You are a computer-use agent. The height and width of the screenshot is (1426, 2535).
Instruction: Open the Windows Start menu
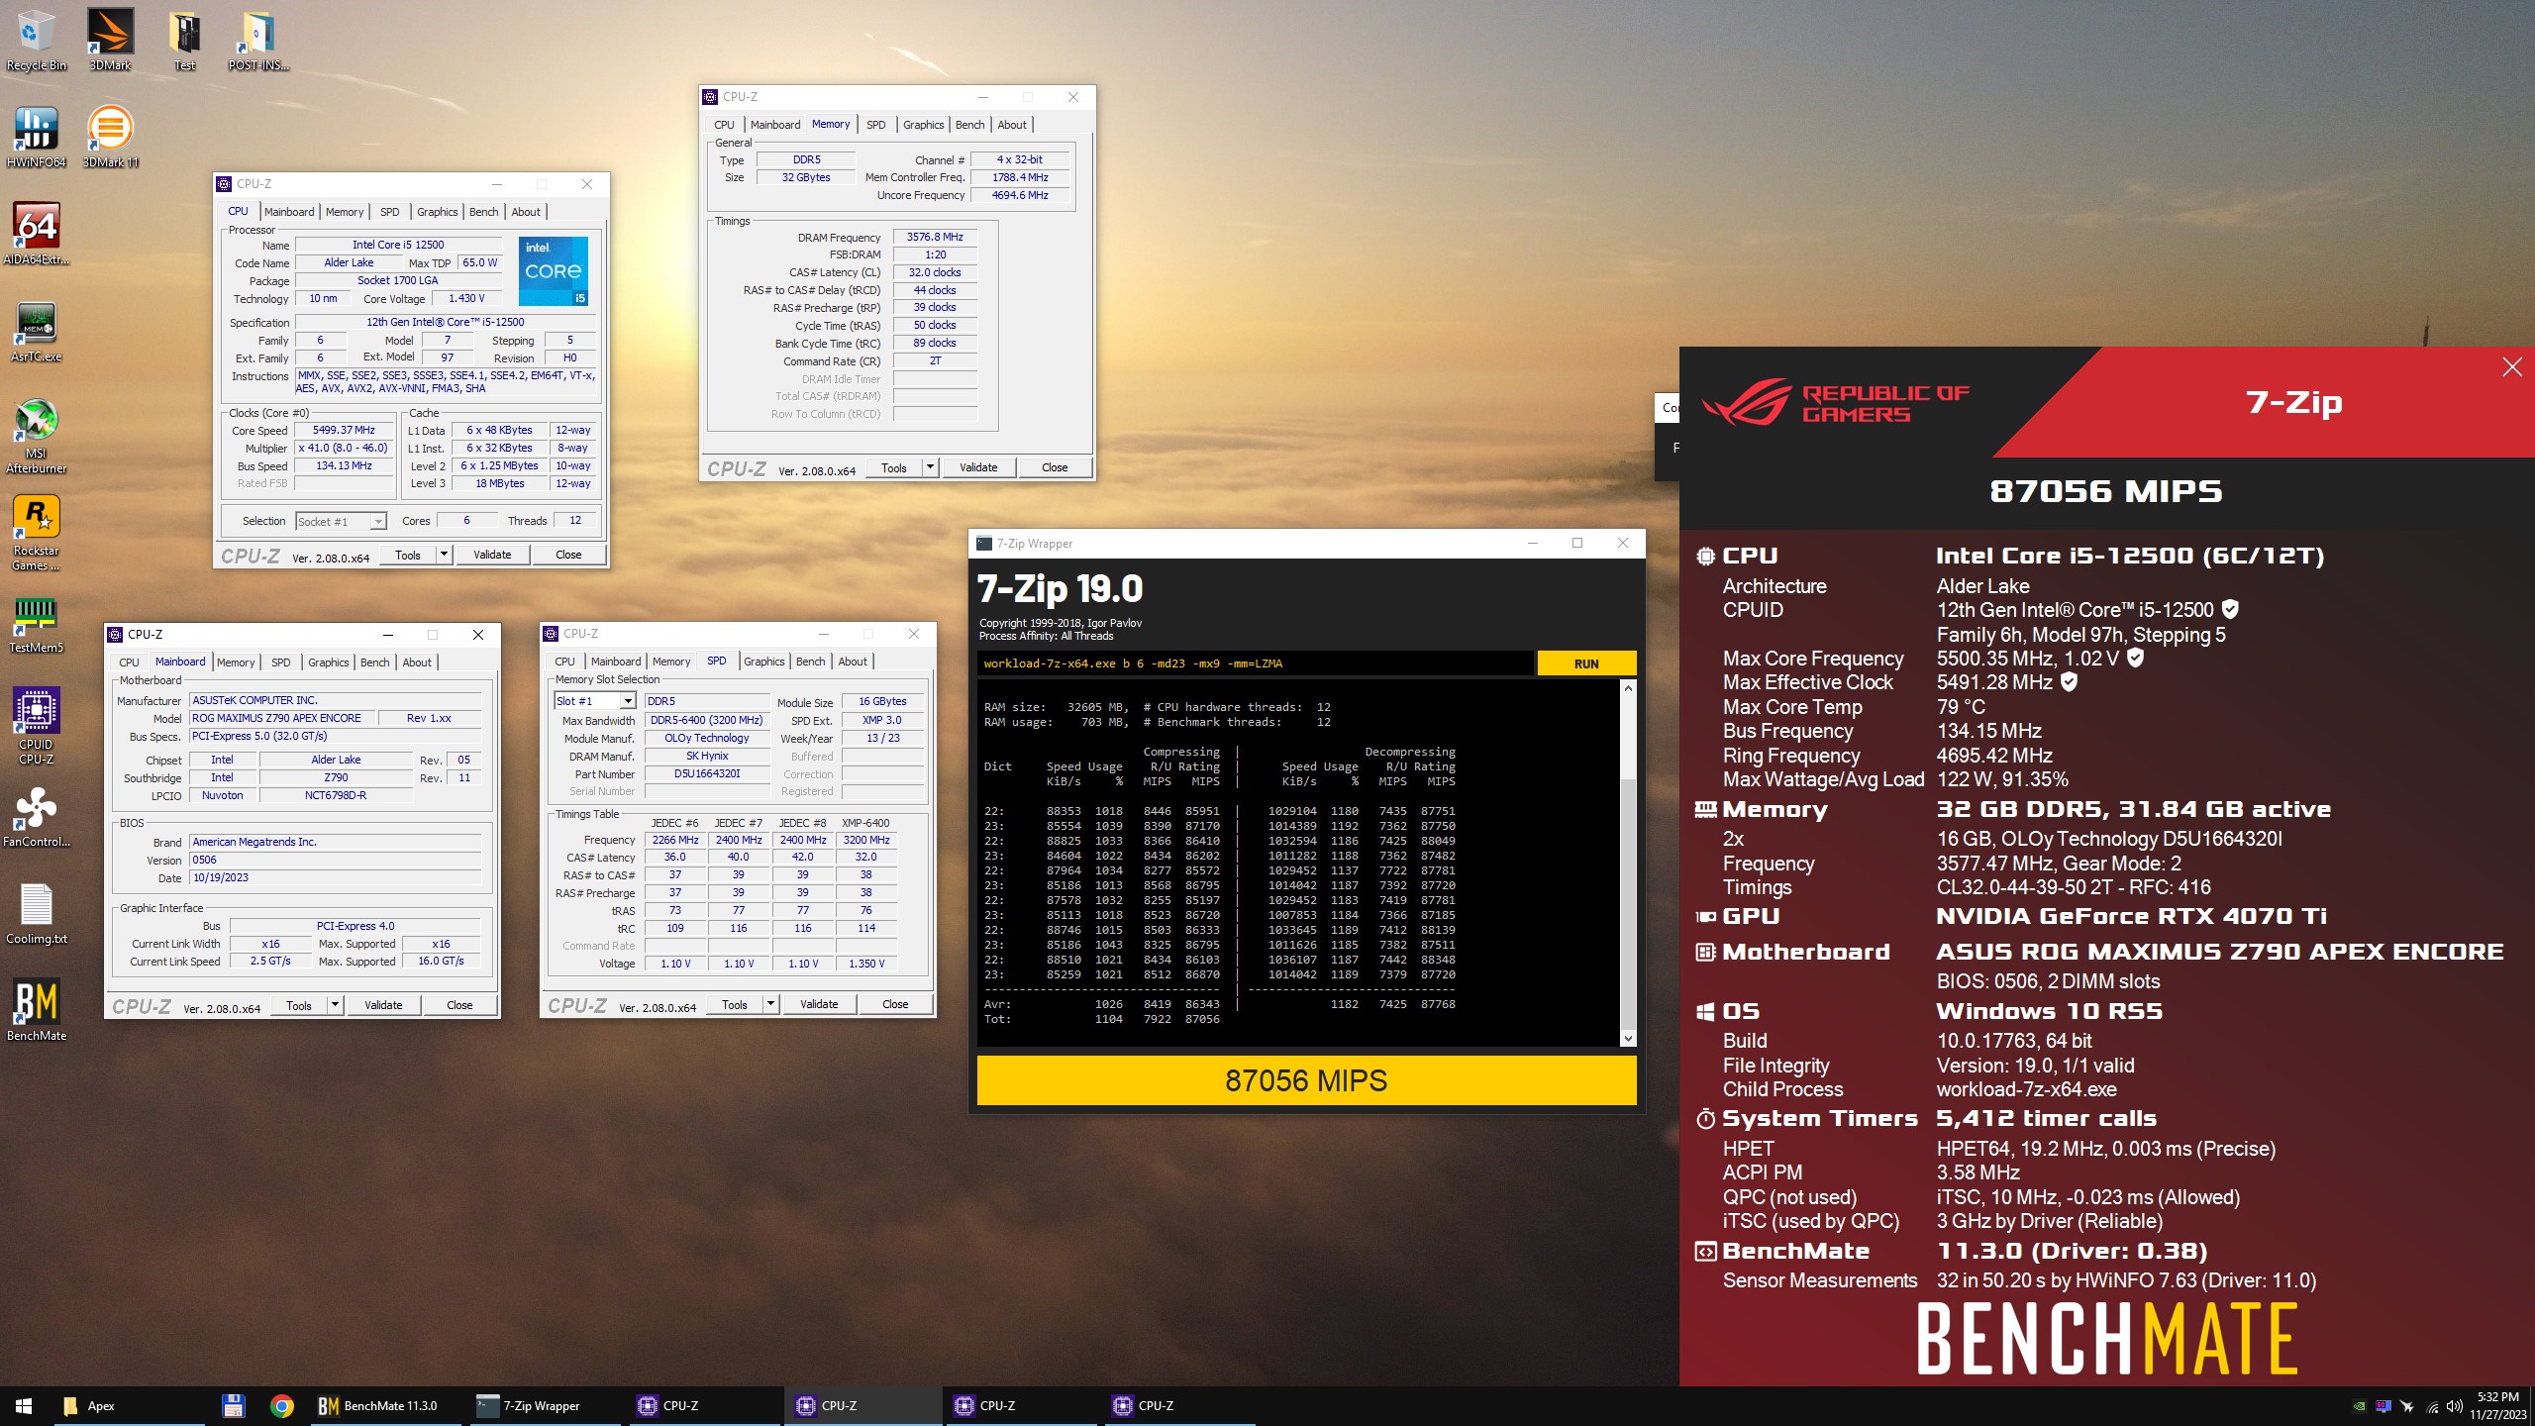pos(24,1405)
